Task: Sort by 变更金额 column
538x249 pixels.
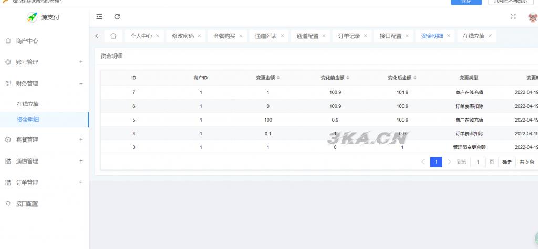Action: [x=278, y=78]
